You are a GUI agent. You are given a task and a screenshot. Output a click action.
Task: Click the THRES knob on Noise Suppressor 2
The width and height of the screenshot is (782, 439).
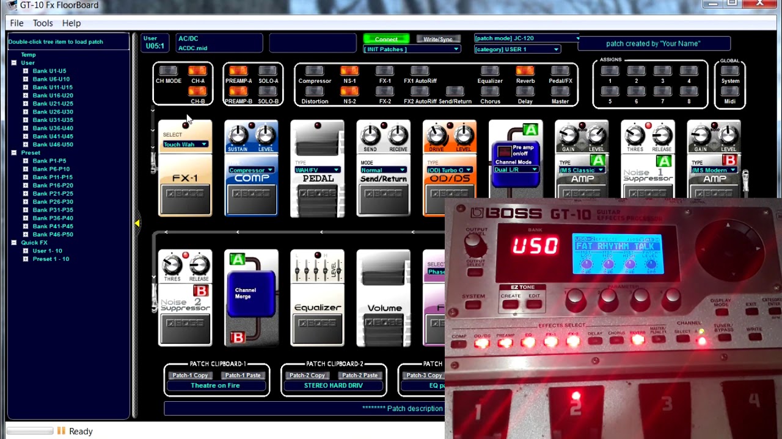(x=172, y=265)
